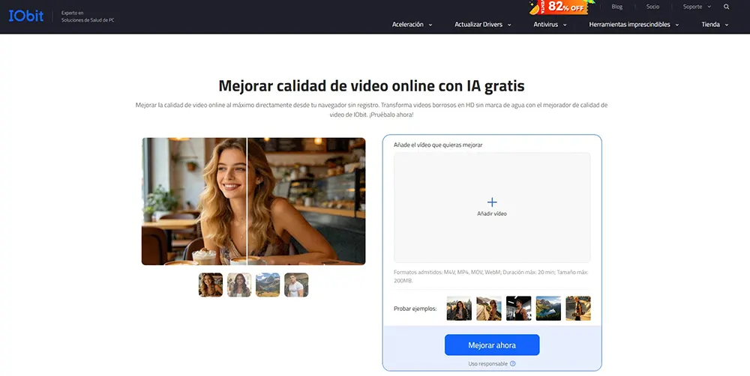Screen dimensions: 750x376
Task: Try the first example with woman in city
Action: click(x=459, y=308)
